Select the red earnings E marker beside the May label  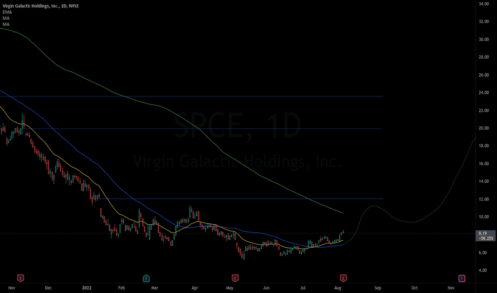click(x=235, y=279)
